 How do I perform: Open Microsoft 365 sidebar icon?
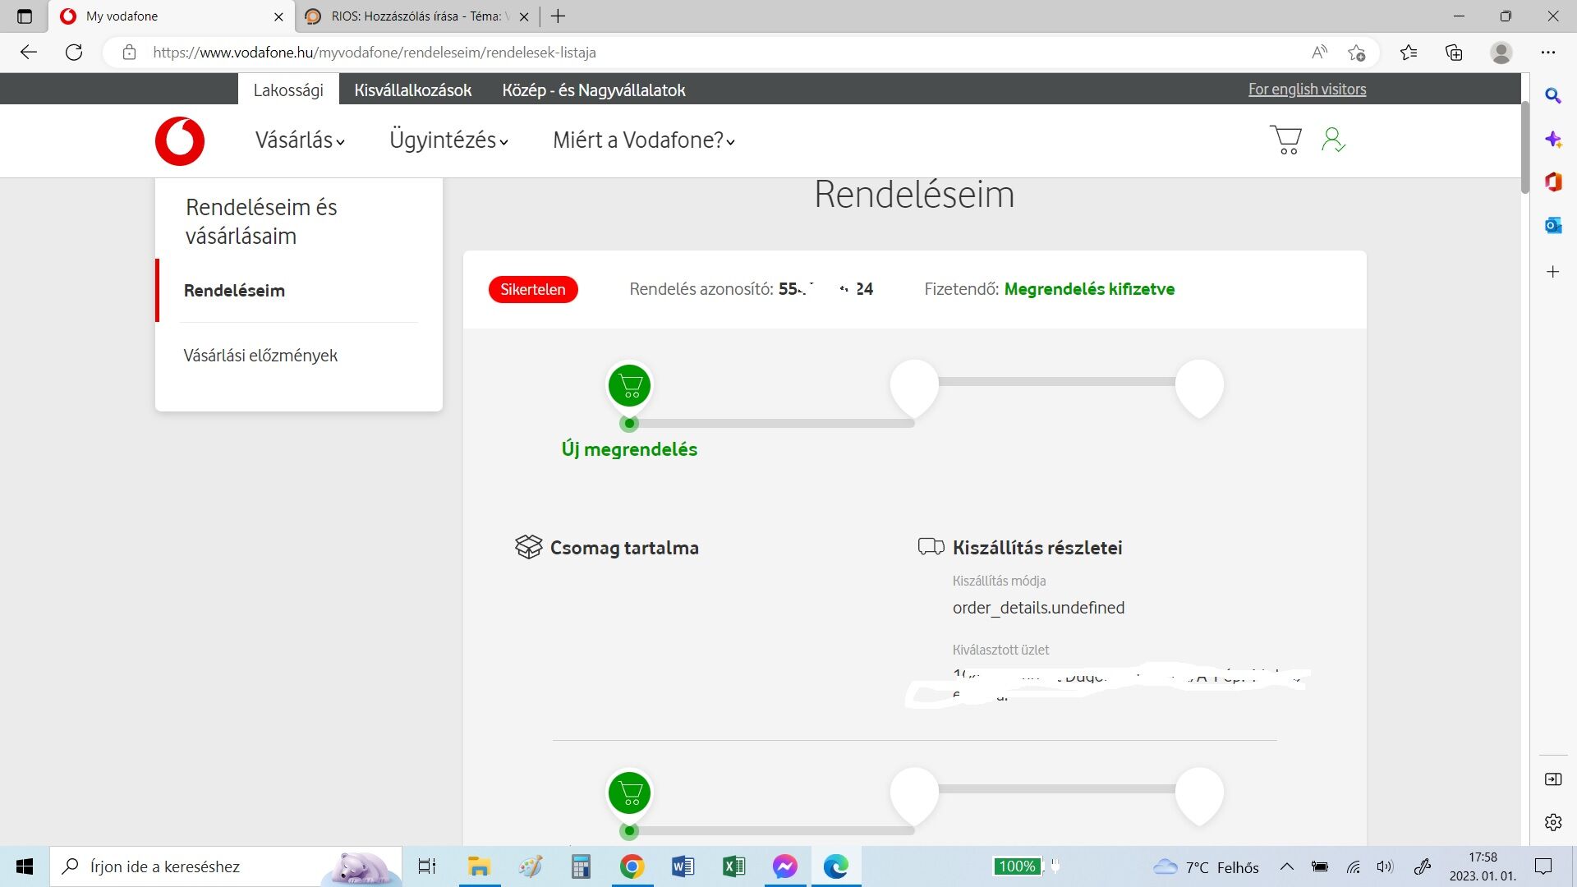[1553, 182]
